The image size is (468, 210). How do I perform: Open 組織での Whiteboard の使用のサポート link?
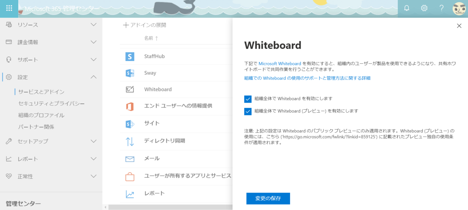coord(307,78)
